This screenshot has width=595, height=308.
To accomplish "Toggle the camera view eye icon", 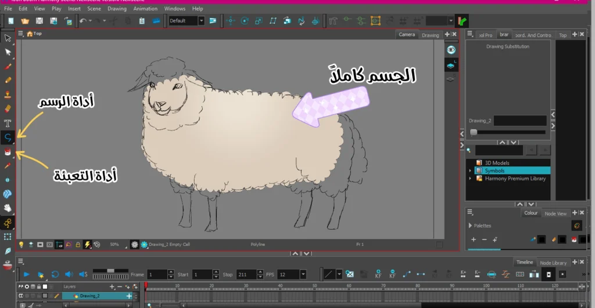I will pos(451,50).
